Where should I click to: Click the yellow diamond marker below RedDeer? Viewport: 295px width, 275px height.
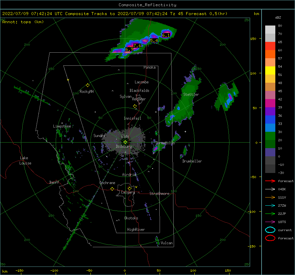(135, 106)
